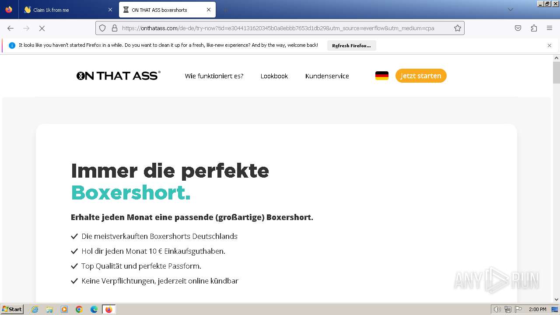The height and width of the screenshot is (315, 560).
Task: Restore down the Firefox window
Action: (x=547, y=3)
